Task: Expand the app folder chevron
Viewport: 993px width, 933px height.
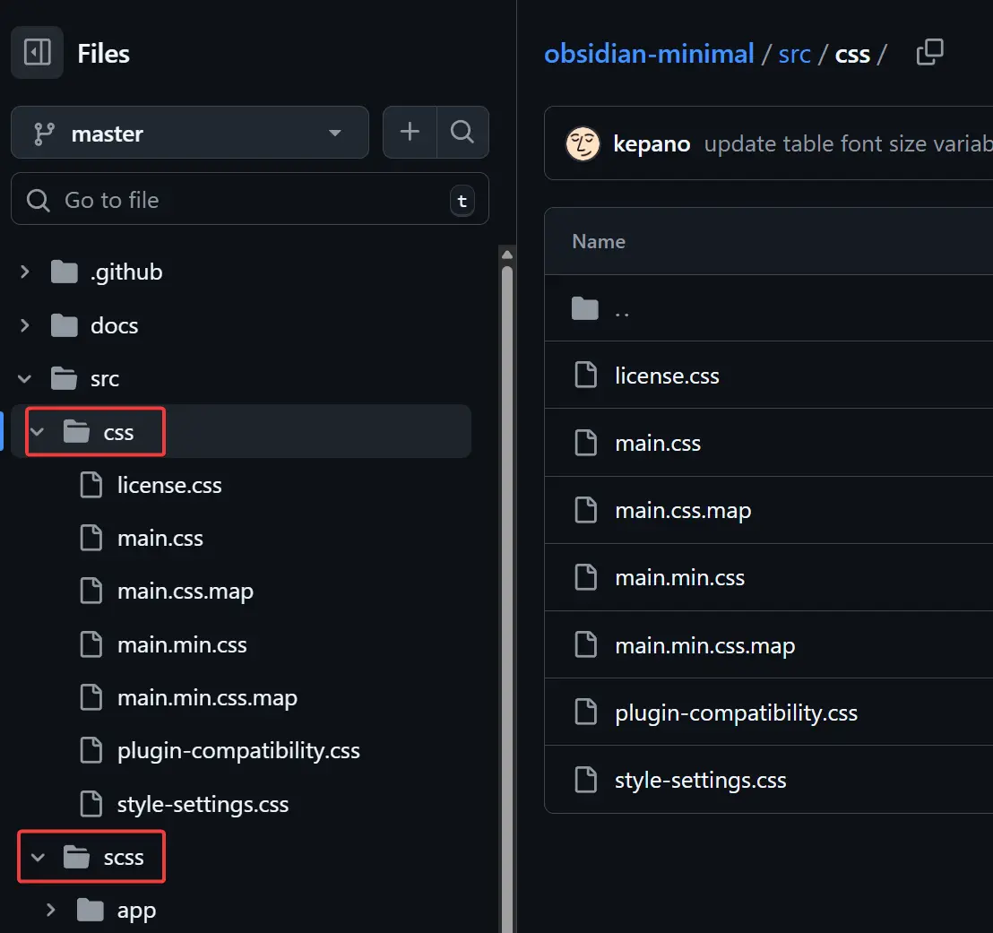Action: pos(51,911)
